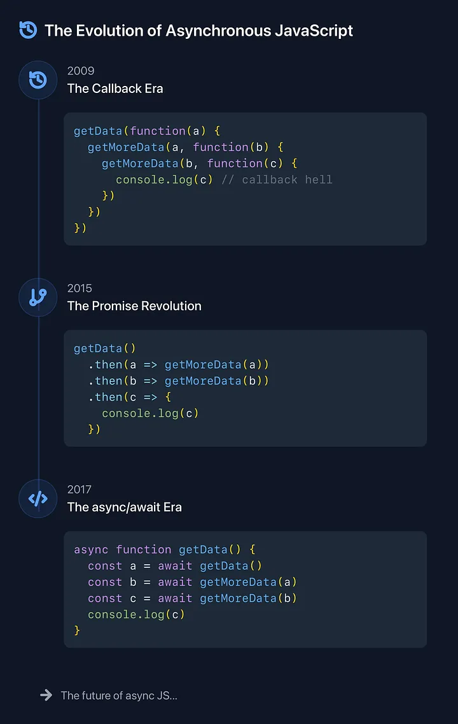Select "The Promise Revolution" heading
This screenshot has height=724, width=458.
pos(134,306)
